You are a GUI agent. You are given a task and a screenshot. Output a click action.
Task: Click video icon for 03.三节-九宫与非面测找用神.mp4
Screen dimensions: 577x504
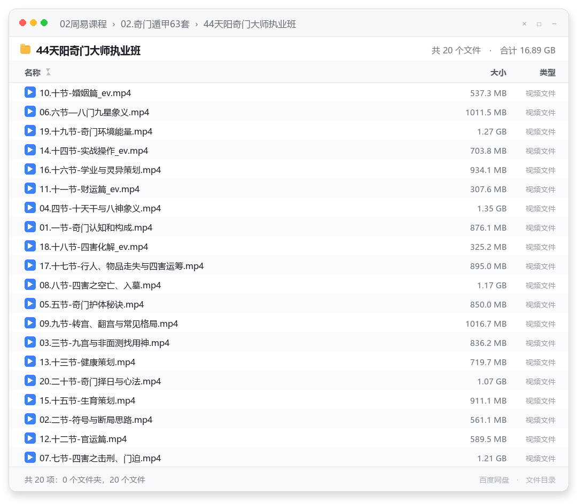tap(30, 342)
